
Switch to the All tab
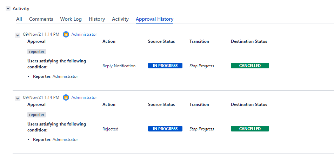19,19
